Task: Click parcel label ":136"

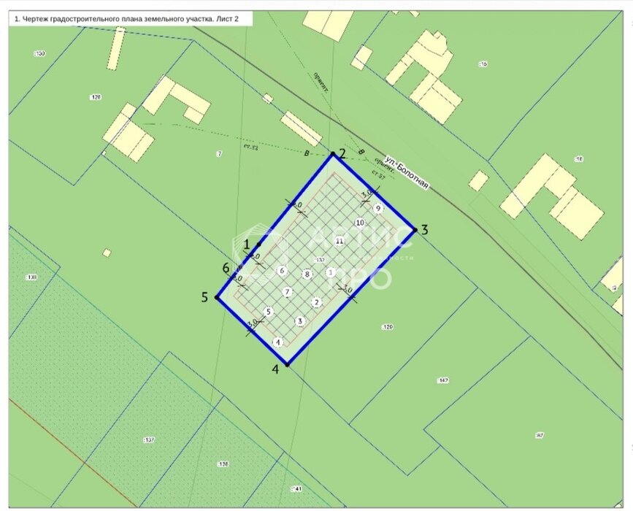Action: point(223,464)
